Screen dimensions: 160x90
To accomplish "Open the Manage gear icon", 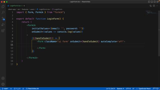I will click(x=3, y=84).
